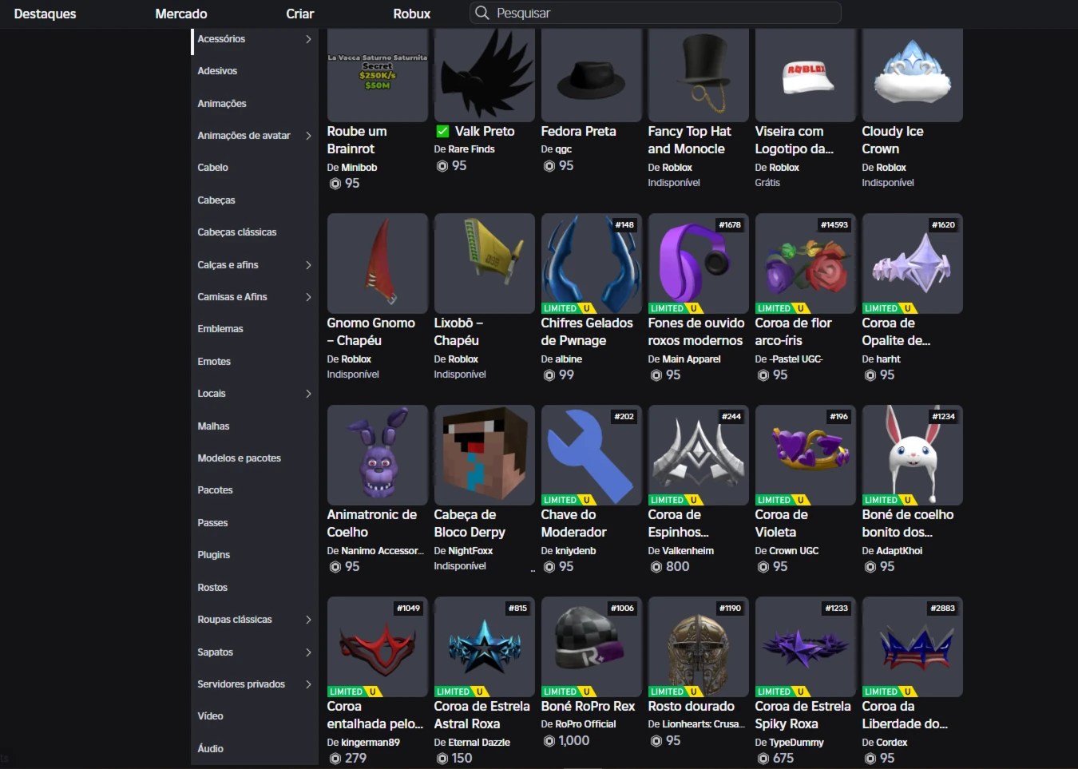The width and height of the screenshot is (1078, 769).
Task: Open the Fancy Top Hat thumbnail
Action: pyautogui.click(x=699, y=75)
